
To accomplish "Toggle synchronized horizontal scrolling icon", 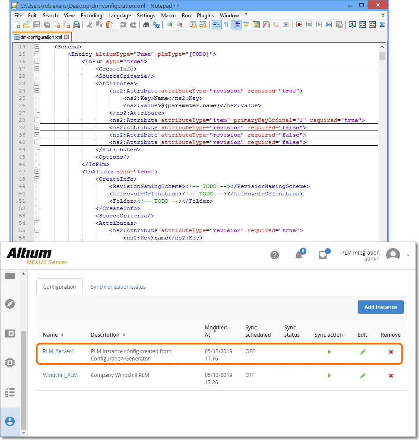I will (x=203, y=25).
